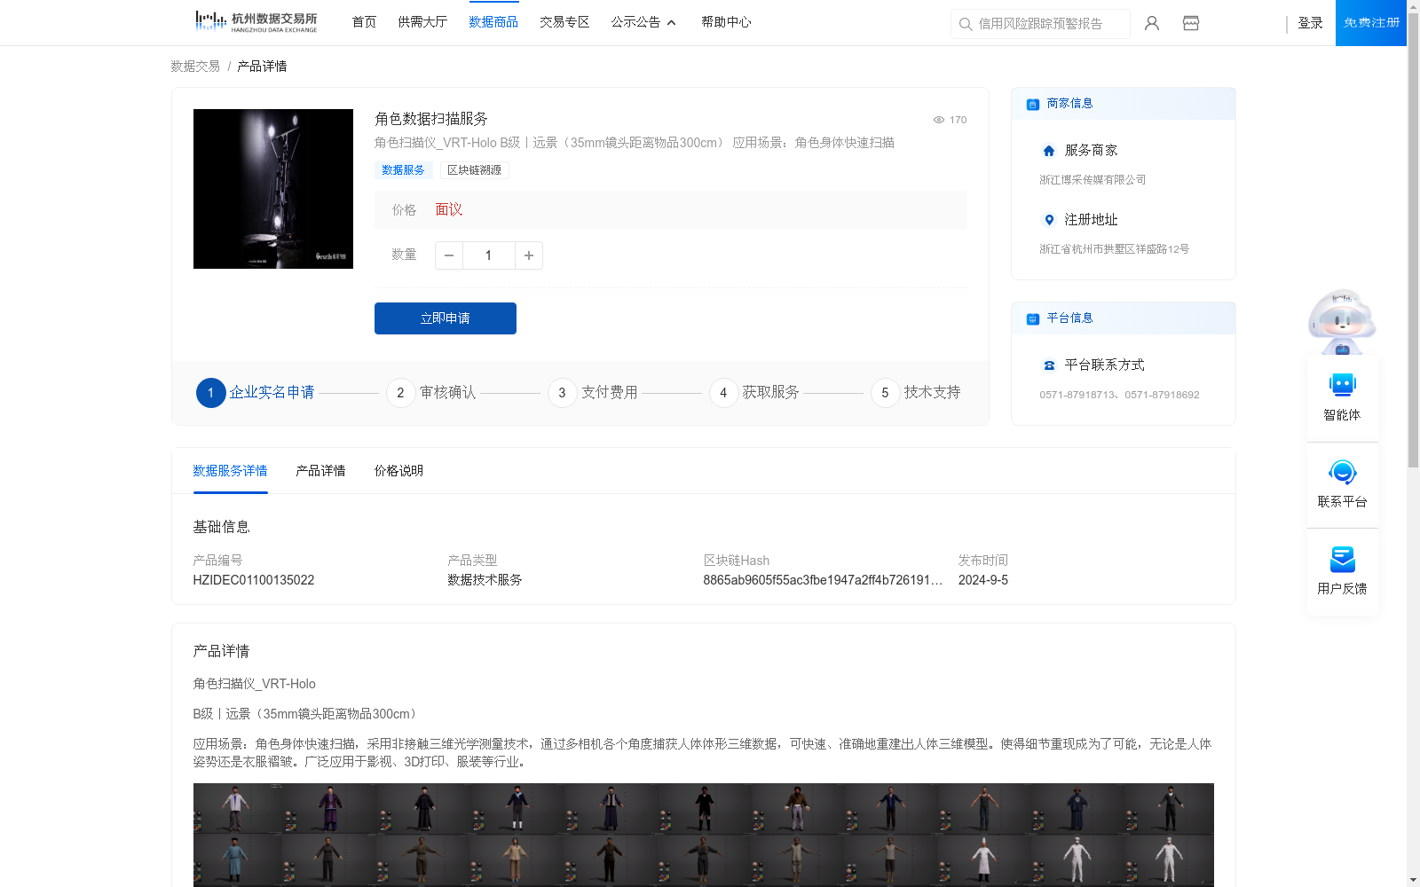Open the store icon in header

point(1191,23)
